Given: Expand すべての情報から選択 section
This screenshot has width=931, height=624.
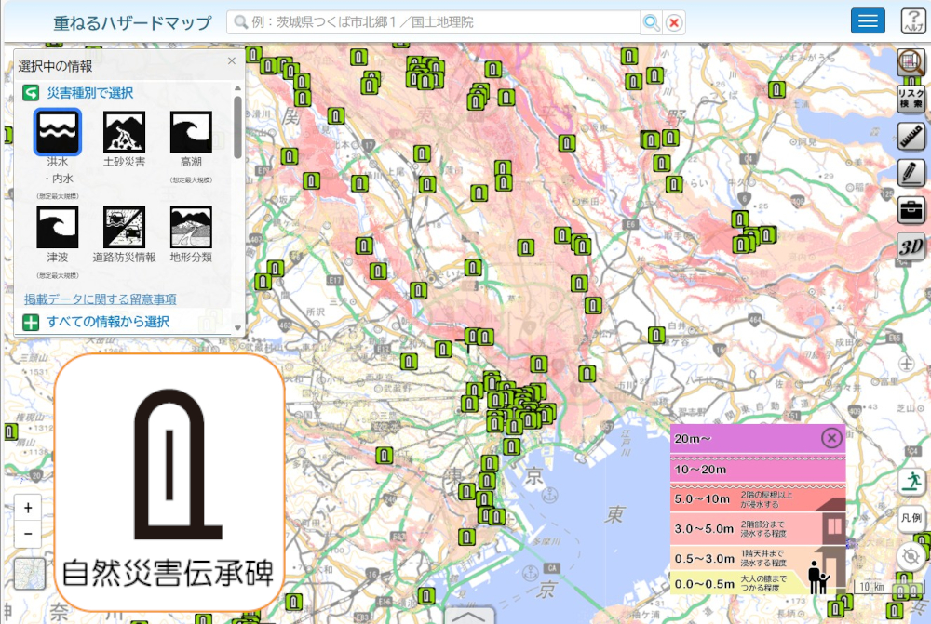Looking at the screenshot, I should [107, 322].
